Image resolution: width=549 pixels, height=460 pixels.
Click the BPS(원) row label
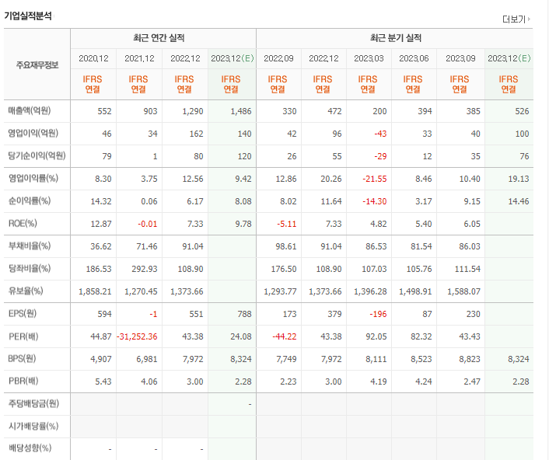pos(22,358)
